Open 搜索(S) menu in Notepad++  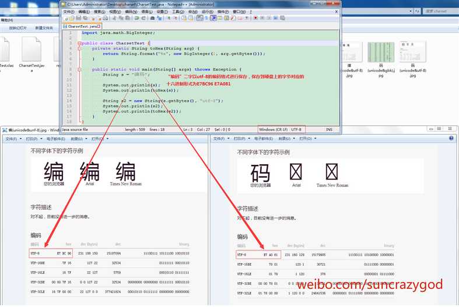(100, 12)
